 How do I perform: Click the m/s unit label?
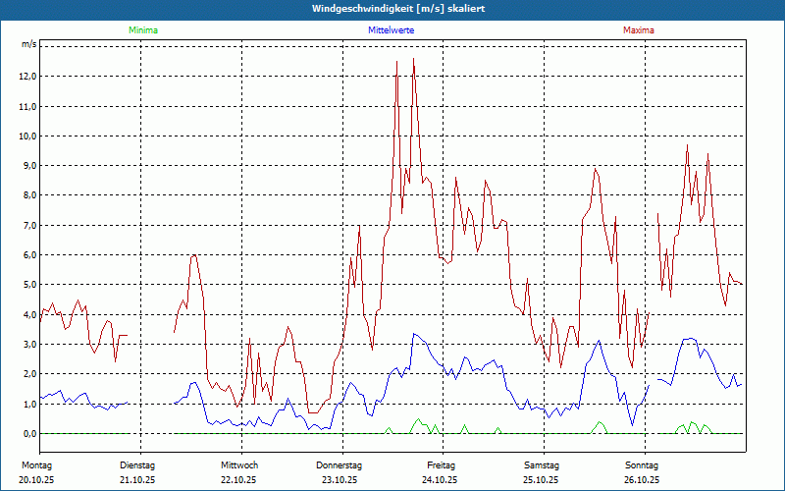click(28, 45)
